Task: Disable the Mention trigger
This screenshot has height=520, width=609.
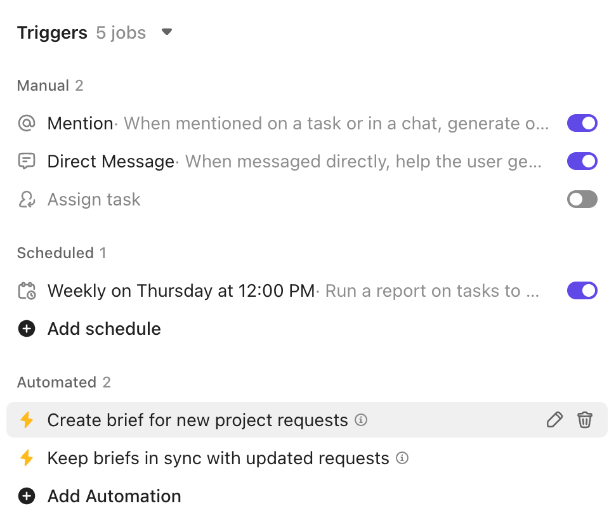Action: pos(582,123)
